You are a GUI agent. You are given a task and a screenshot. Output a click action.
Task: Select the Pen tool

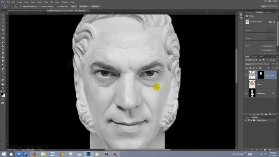3,69
